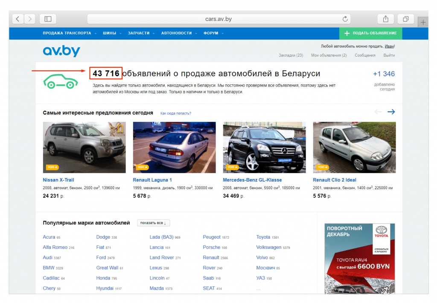Open the Mercedes-Benz GL-Klasse photo

(x=264, y=147)
